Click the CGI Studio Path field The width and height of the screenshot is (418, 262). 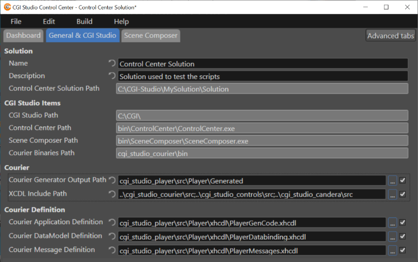[262, 115]
